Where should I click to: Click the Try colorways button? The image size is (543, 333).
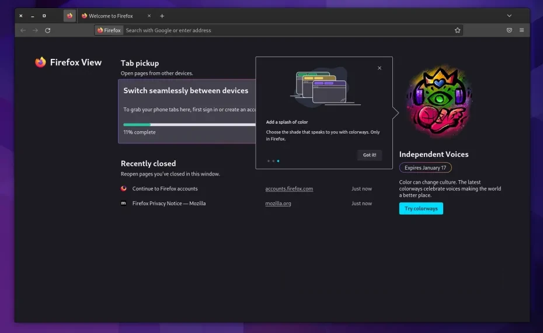(x=421, y=209)
